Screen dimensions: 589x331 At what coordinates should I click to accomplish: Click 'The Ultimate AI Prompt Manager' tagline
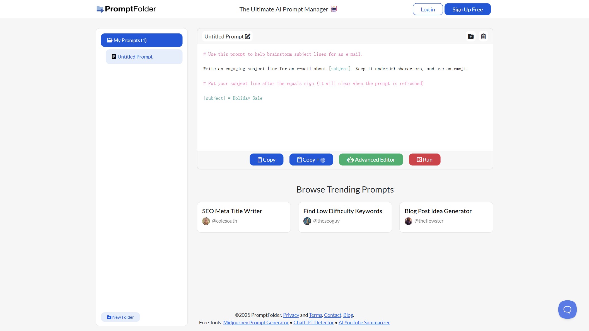pos(284,9)
